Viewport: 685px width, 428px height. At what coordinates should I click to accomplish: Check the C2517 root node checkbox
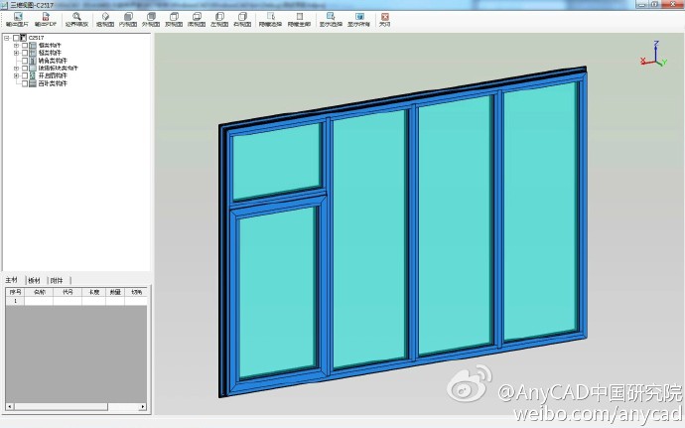(x=16, y=39)
